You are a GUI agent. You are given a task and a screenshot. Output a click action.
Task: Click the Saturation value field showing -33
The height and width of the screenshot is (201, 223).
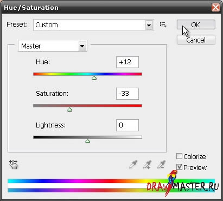(x=128, y=94)
